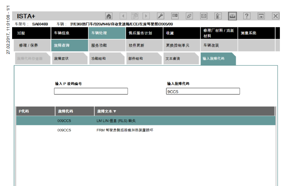Open the 文本查询 tab
Screen dimensions: 287x186
pos(181,58)
